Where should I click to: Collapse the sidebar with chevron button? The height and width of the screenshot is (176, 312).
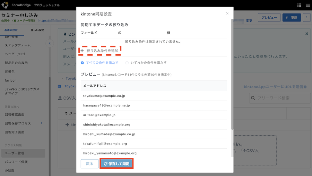[50, 43]
